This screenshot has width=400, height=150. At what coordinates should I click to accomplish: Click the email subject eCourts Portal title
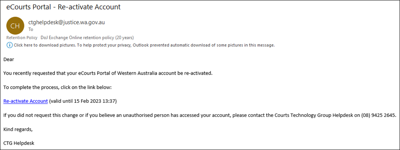[63, 7]
